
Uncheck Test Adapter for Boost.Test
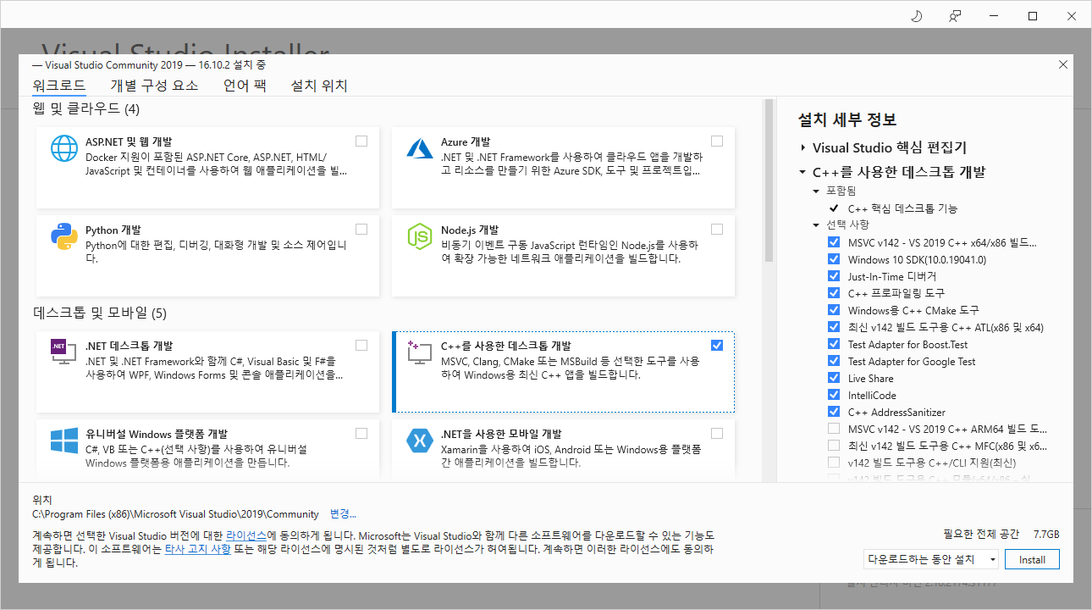(834, 344)
